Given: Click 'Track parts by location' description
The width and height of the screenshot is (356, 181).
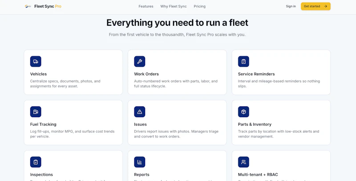Looking at the screenshot, I should (279, 134).
